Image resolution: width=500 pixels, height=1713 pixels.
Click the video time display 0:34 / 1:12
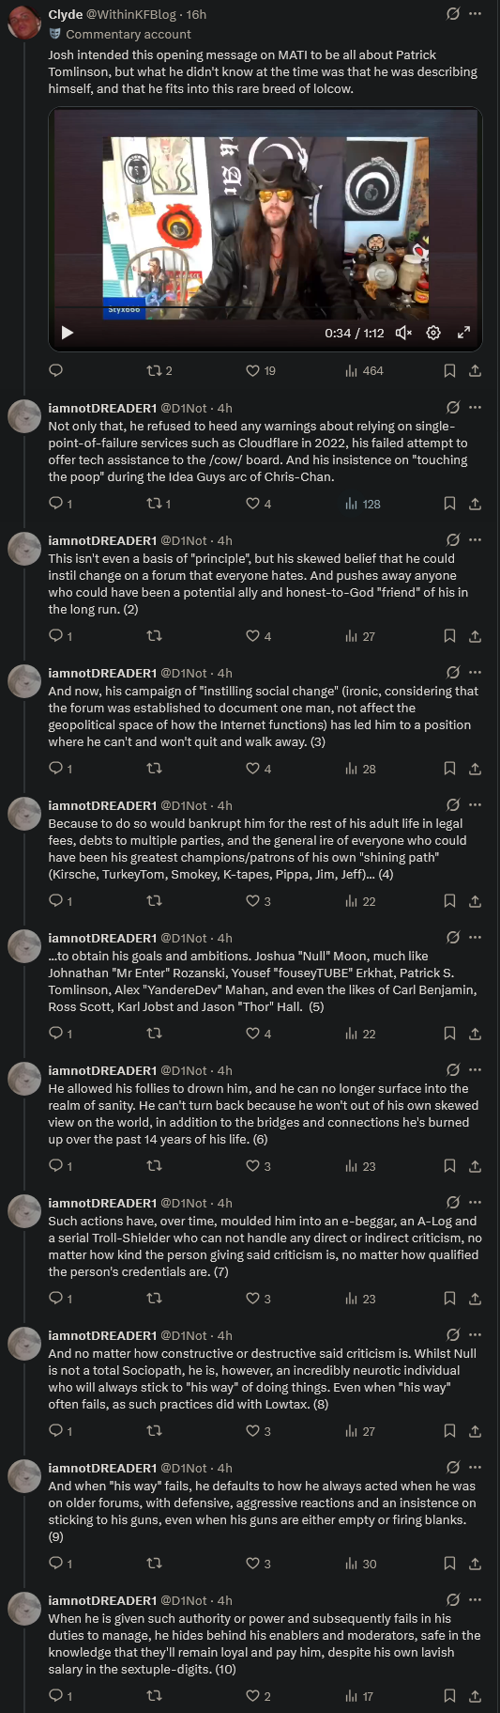(355, 333)
